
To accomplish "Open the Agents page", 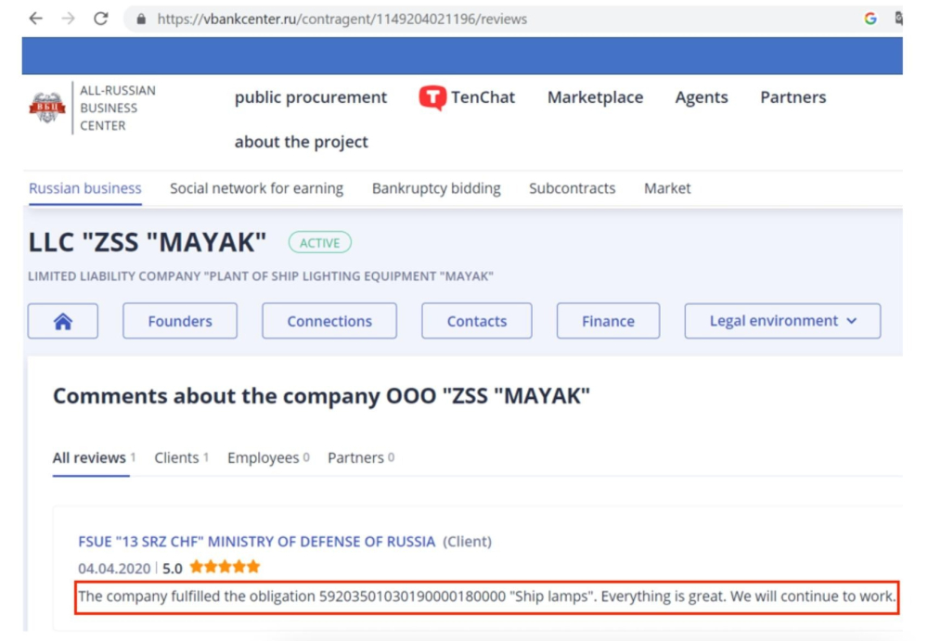I will click(702, 97).
